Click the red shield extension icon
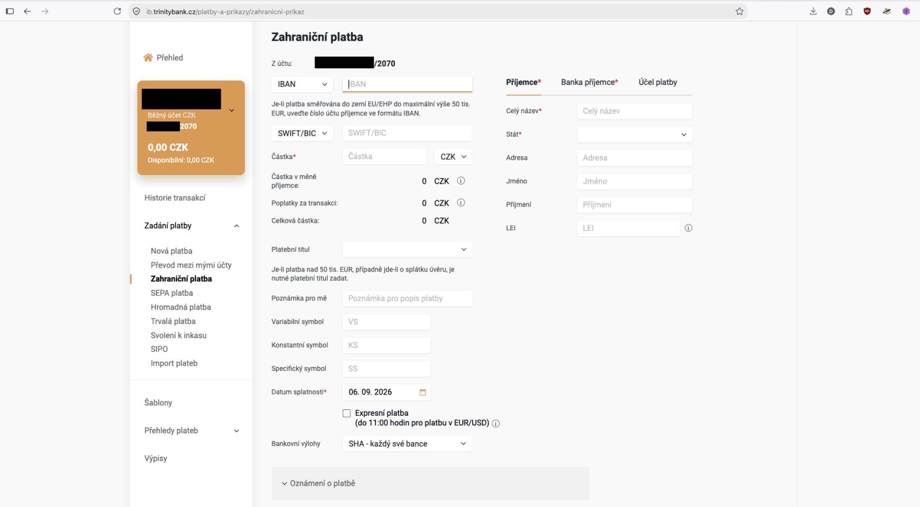Screen dimensions: 920x507 (867, 11)
